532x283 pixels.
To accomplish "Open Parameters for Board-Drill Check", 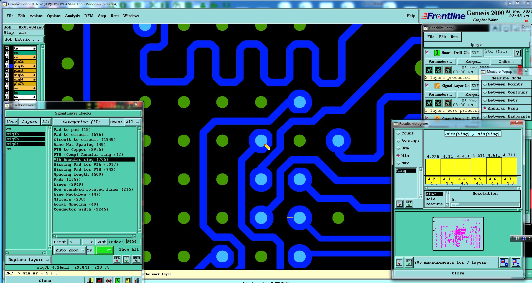I will [440, 61].
